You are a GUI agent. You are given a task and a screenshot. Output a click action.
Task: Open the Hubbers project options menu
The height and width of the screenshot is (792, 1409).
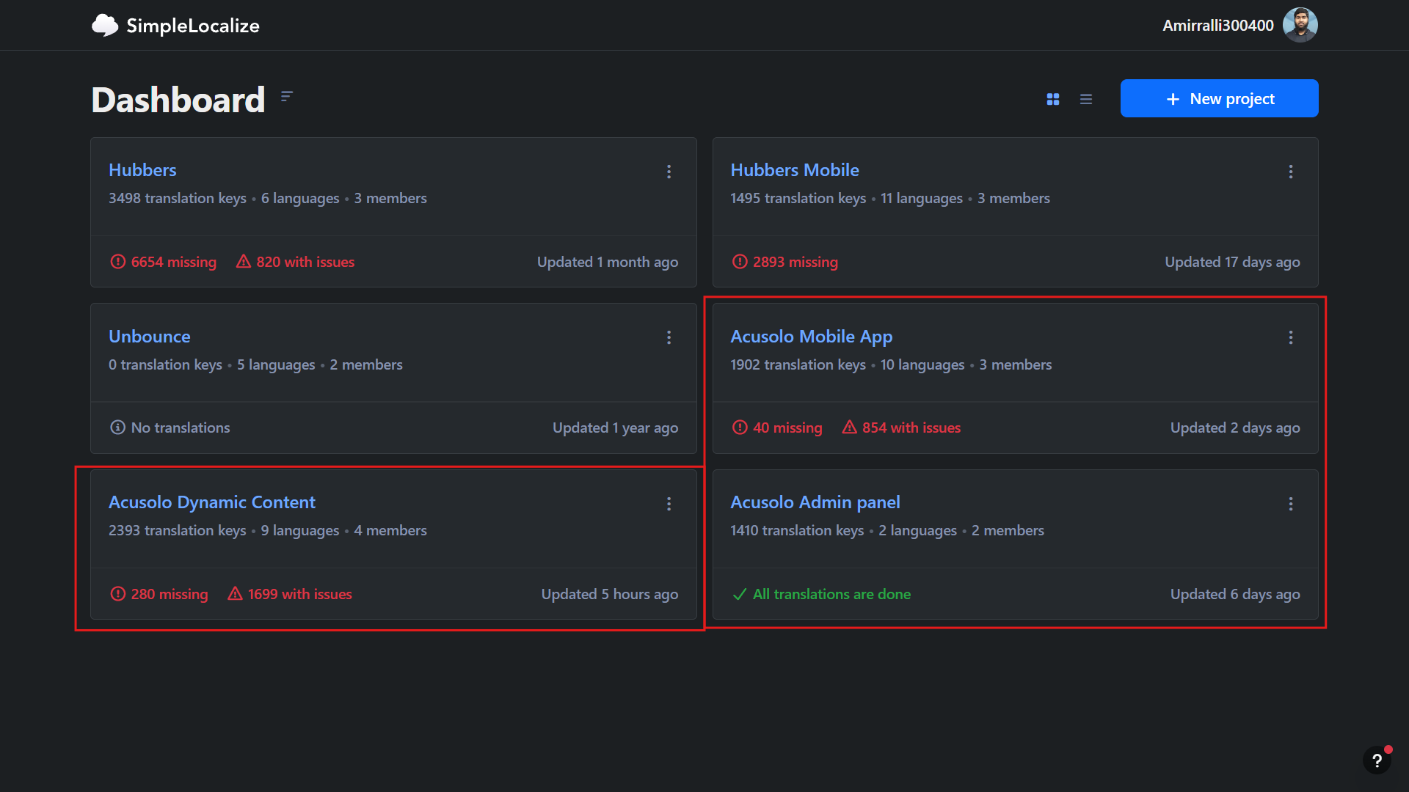(669, 172)
